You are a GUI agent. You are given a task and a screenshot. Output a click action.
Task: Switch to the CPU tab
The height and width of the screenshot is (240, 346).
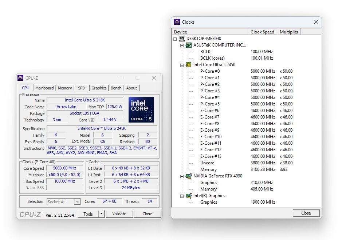(x=25, y=88)
